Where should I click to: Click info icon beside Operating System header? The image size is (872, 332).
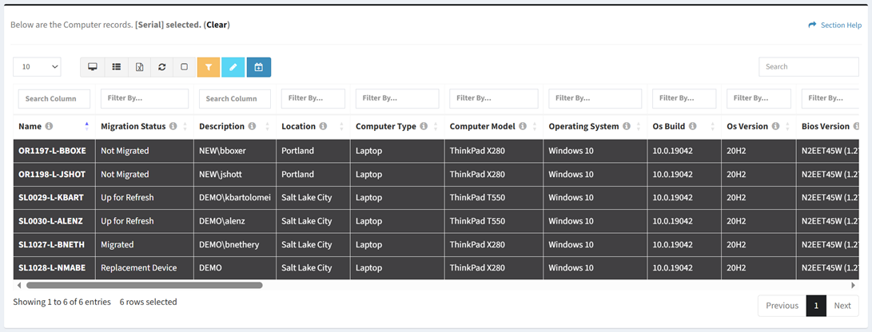click(x=626, y=127)
